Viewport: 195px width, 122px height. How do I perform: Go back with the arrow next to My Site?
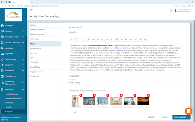[x=31, y=17]
